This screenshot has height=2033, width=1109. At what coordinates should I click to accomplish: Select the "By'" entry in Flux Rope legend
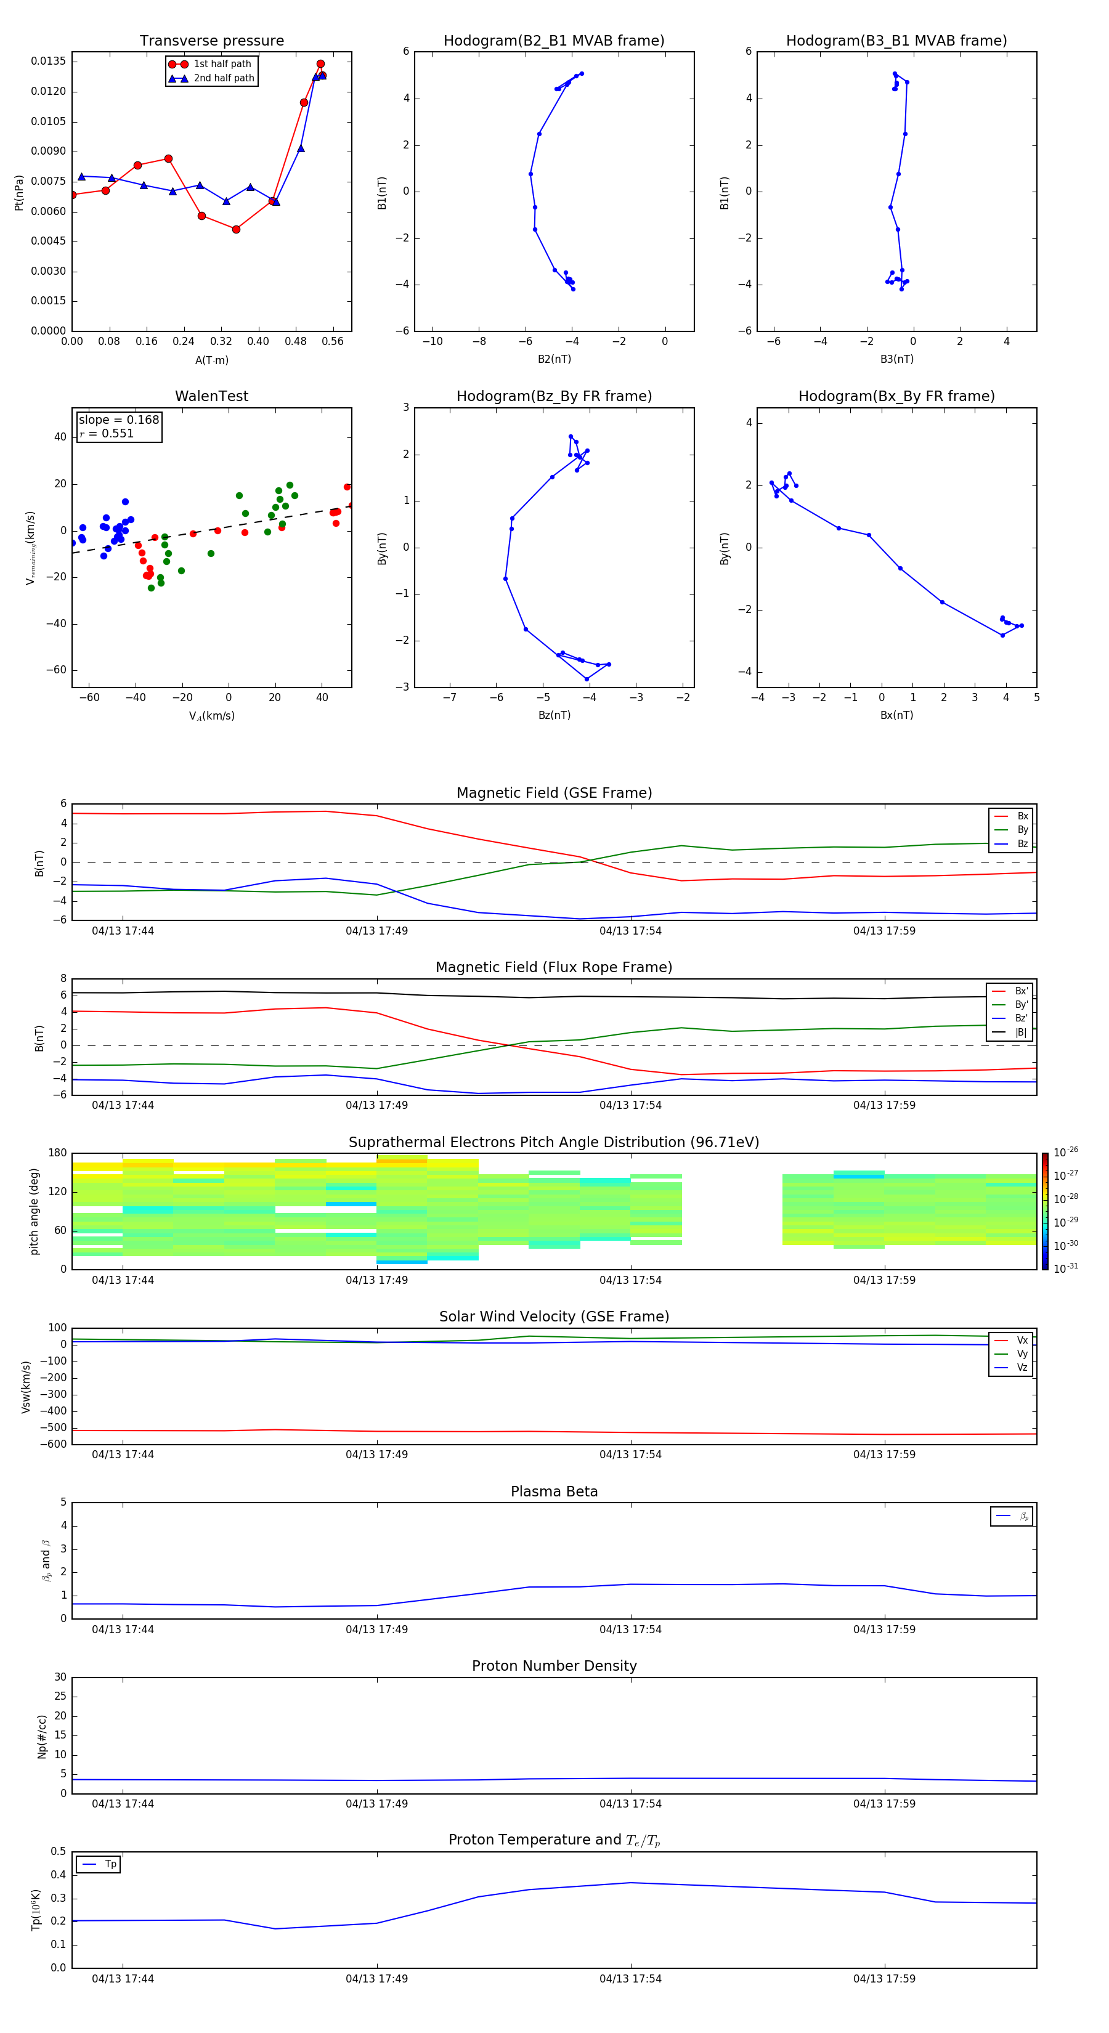[x=1010, y=1005]
